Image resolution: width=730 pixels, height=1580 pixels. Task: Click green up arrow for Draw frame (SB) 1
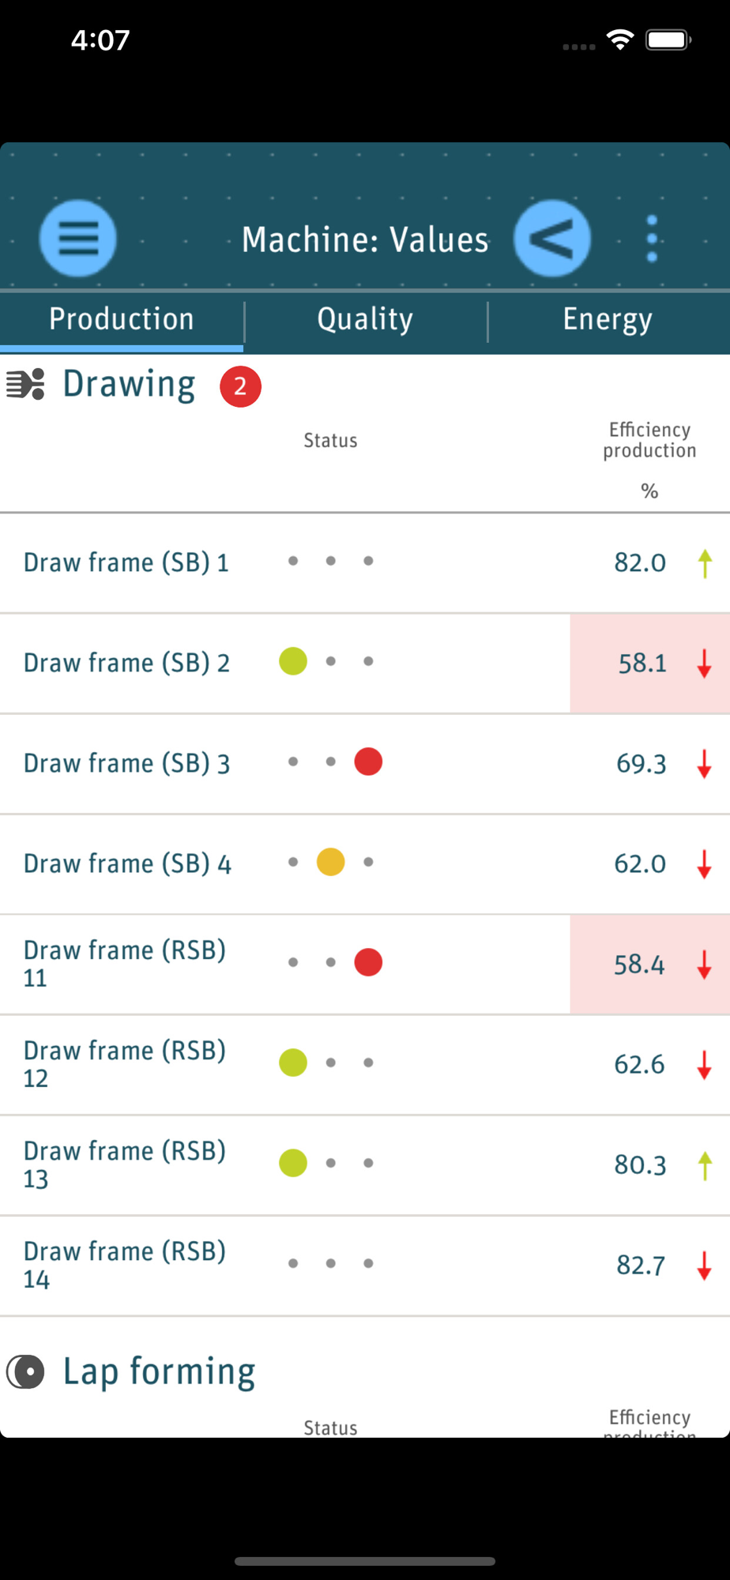(705, 563)
